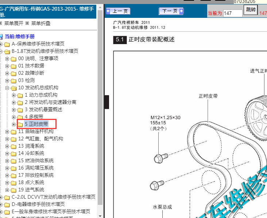Viewport: 267px width, 218px height.
Task: Click folder icon of D-电器维修手册技术增页
Action: [x=7, y=205]
